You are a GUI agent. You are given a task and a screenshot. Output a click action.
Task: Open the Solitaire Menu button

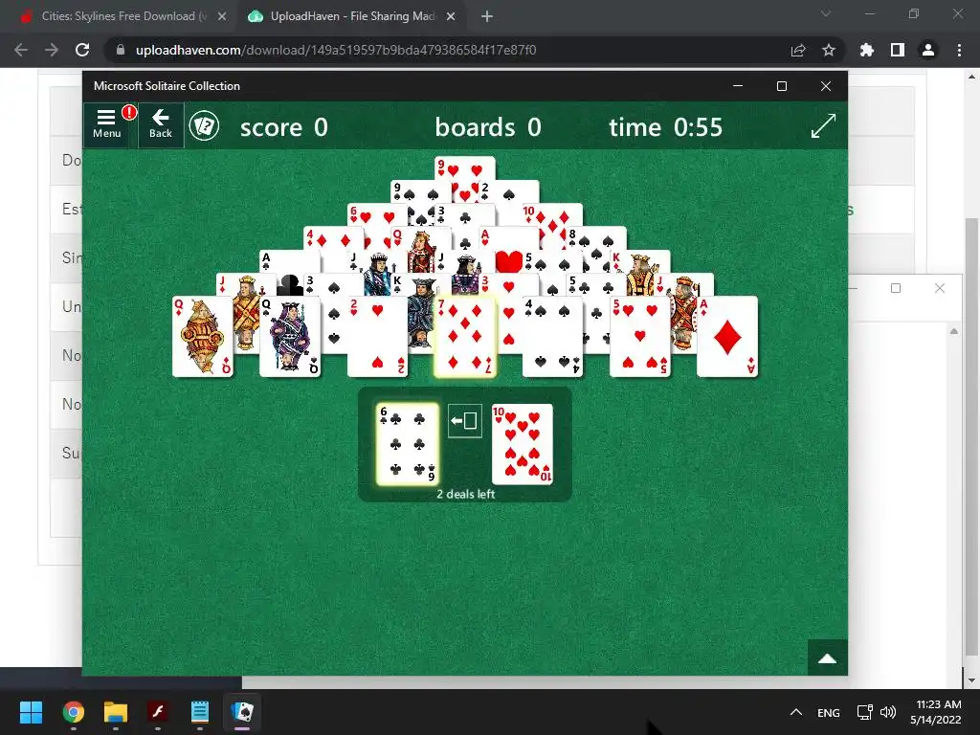coord(107,124)
